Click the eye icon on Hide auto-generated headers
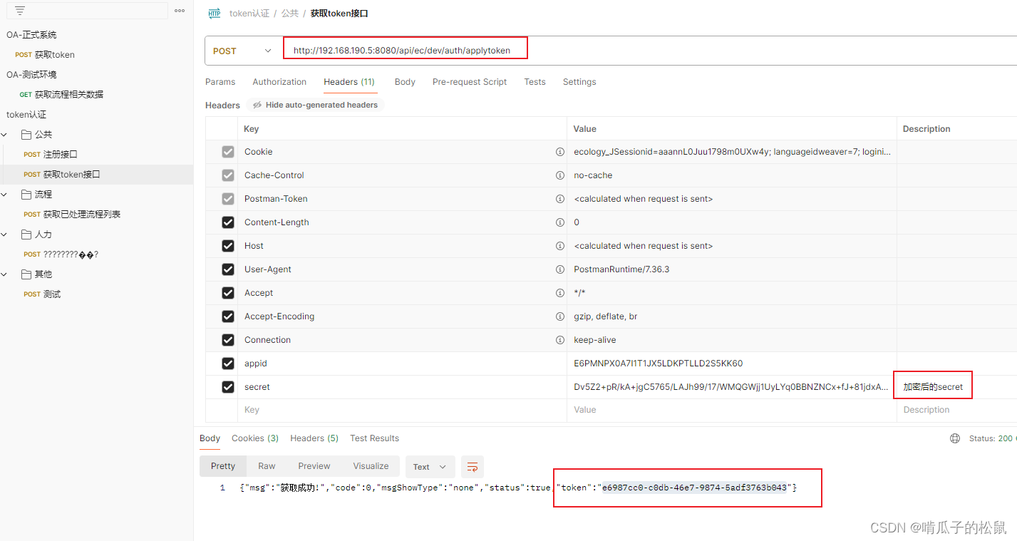 [257, 105]
